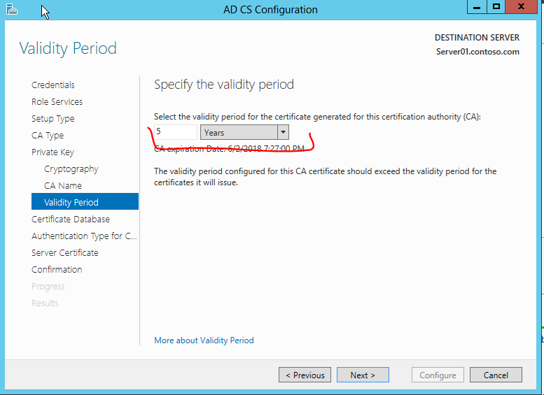Open the Role Services step

point(57,102)
